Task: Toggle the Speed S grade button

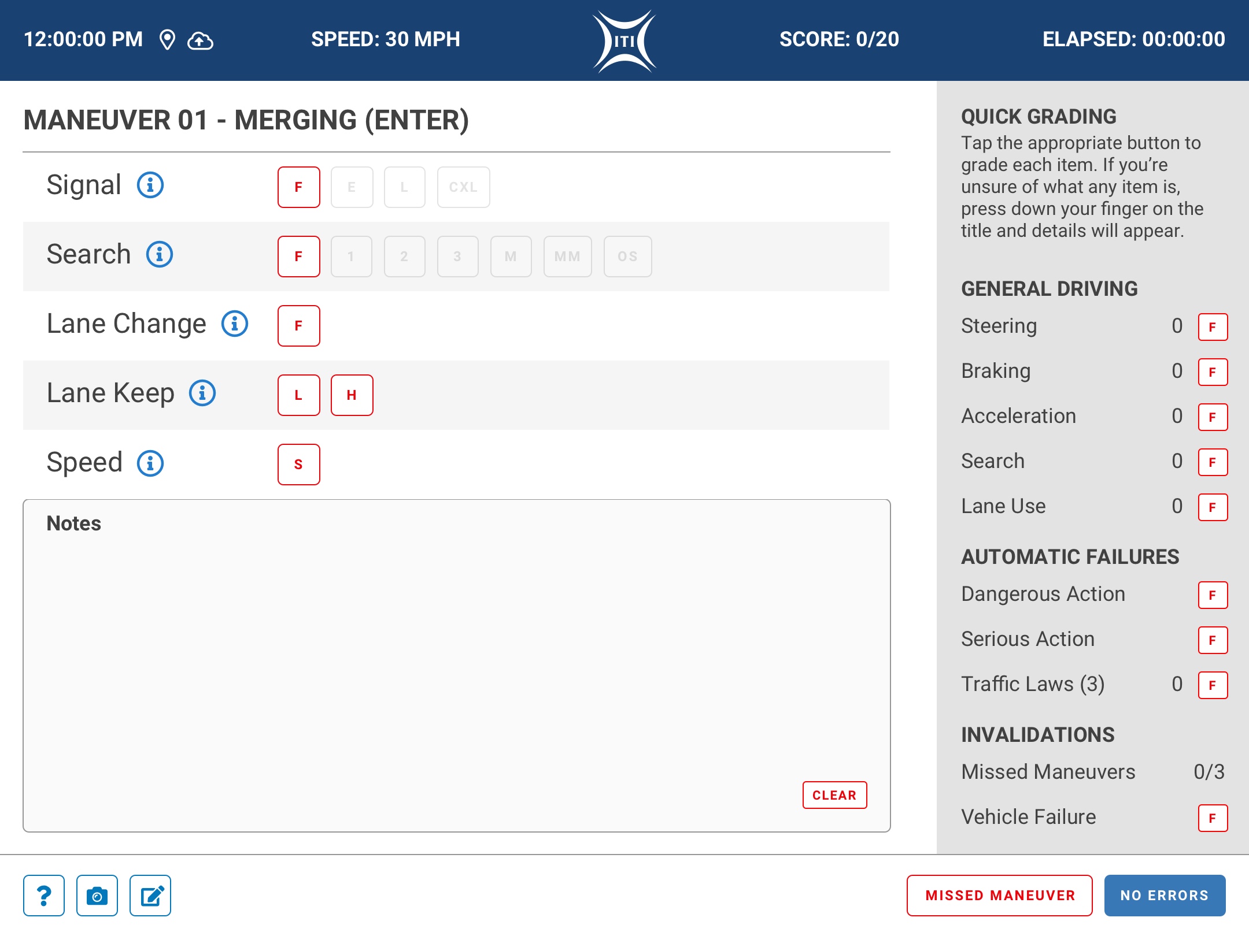Action: [298, 465]
